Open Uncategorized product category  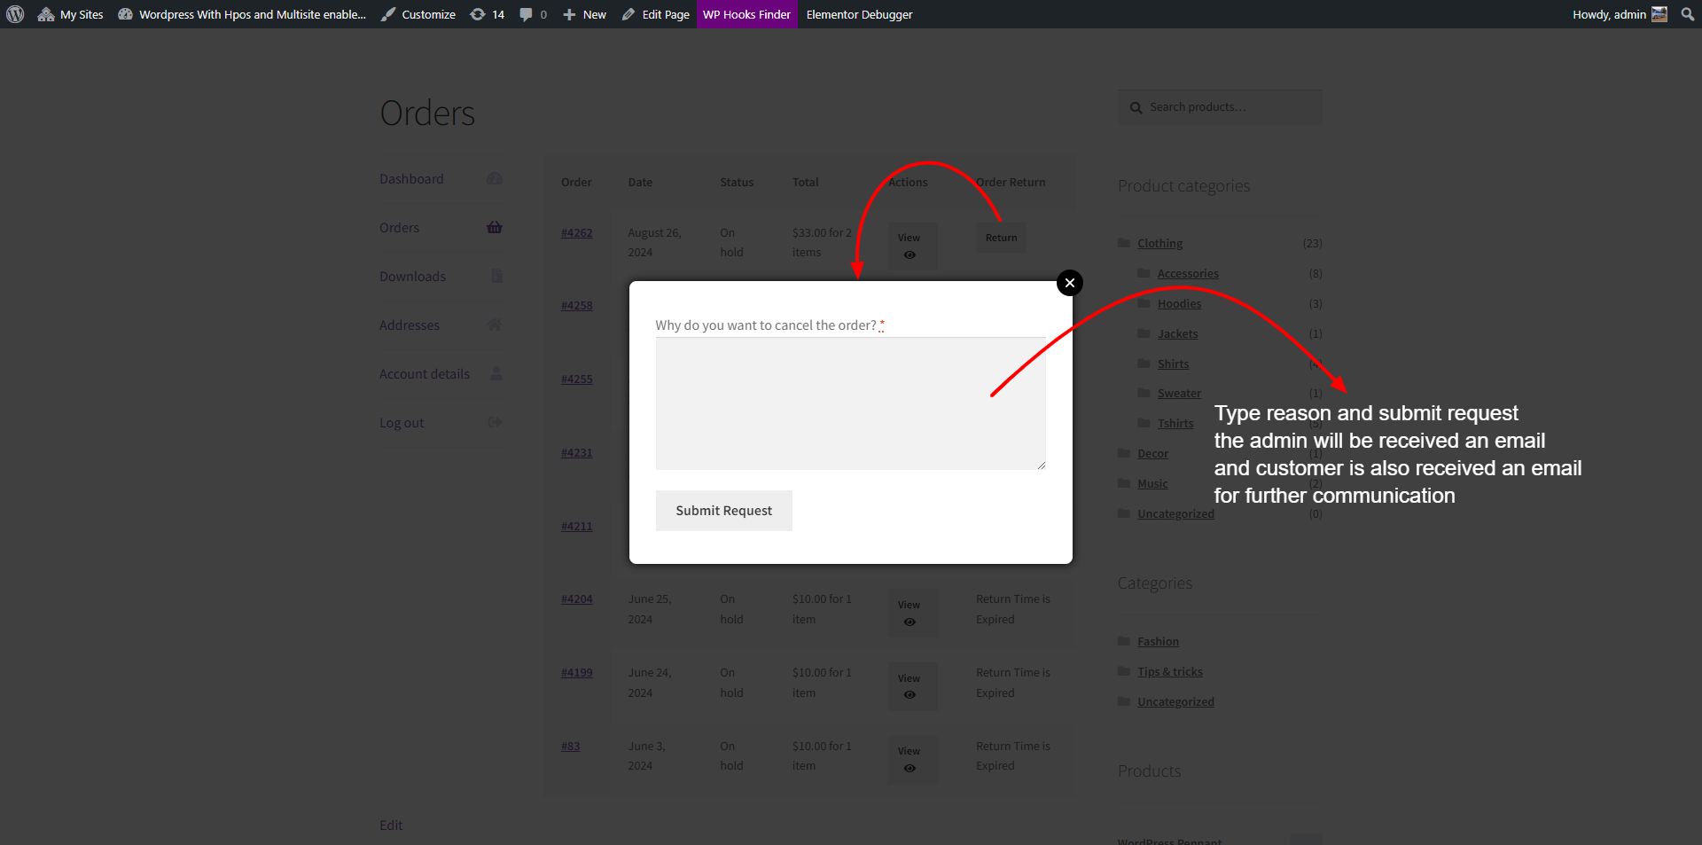pos(1175,514)
